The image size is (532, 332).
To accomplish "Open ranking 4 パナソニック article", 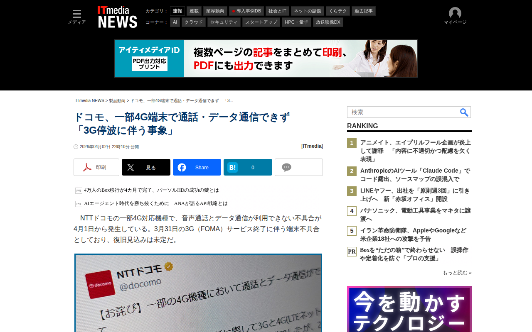I will point(415,215).
